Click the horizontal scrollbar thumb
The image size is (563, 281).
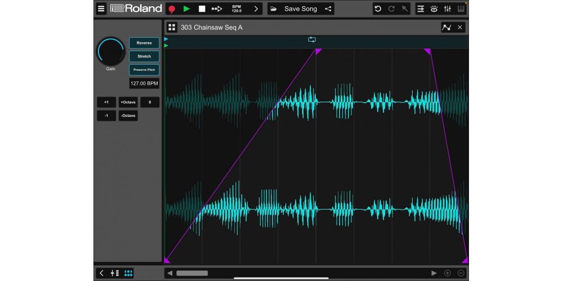pos(192,273)
